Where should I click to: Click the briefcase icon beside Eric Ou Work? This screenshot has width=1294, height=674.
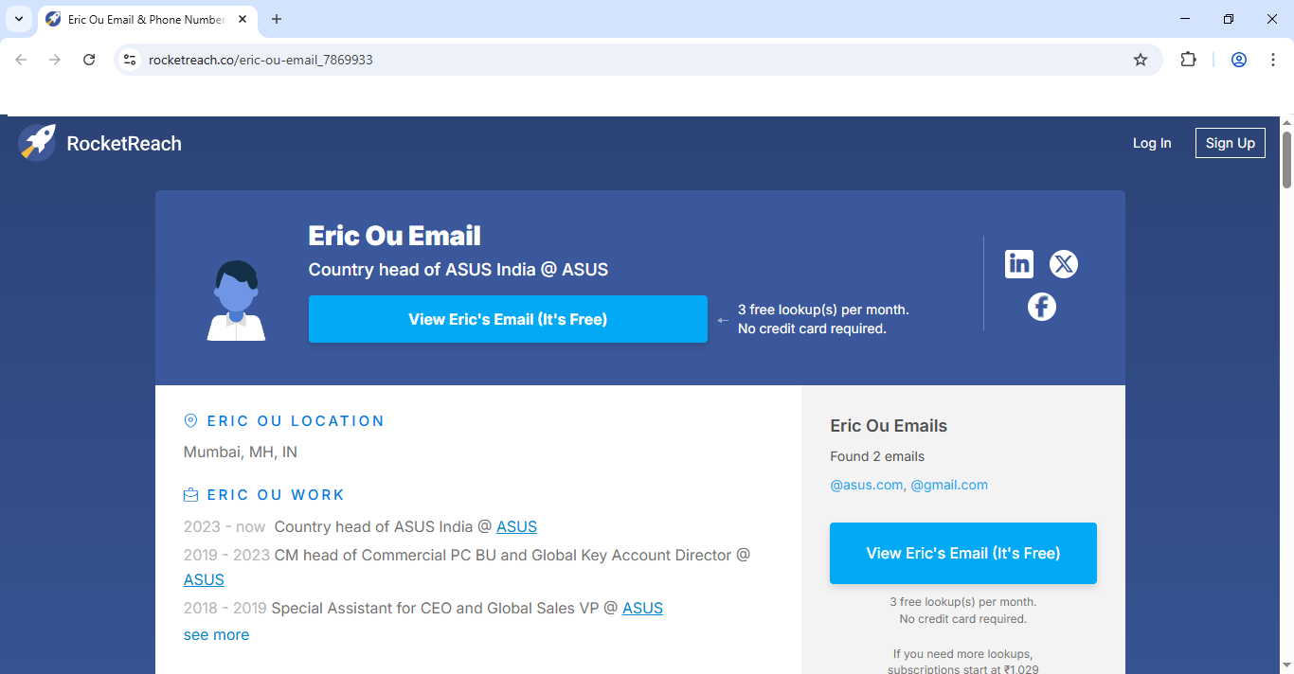pyautogui.click(x=190, y=494)
